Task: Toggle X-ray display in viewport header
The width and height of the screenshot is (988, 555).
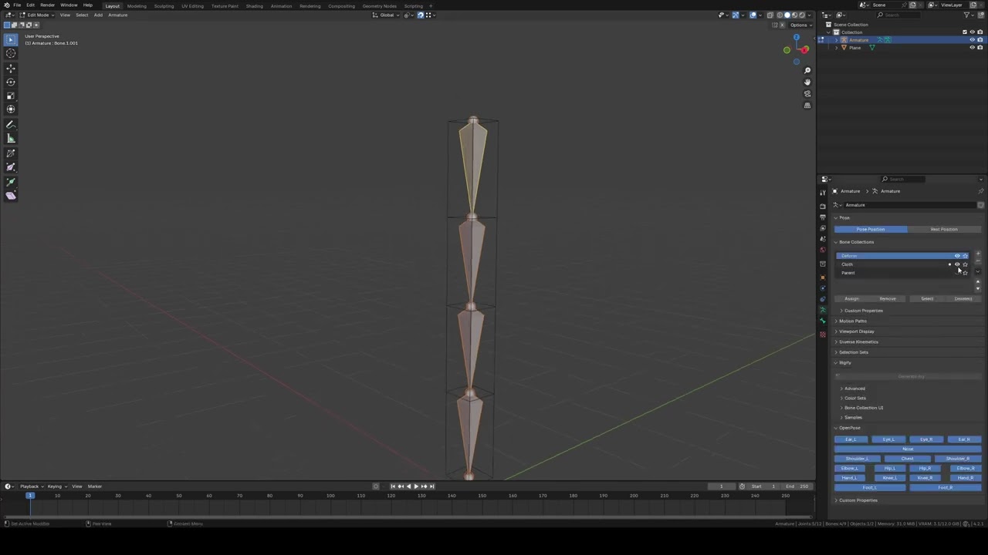Action: click(x=770, y=15)
